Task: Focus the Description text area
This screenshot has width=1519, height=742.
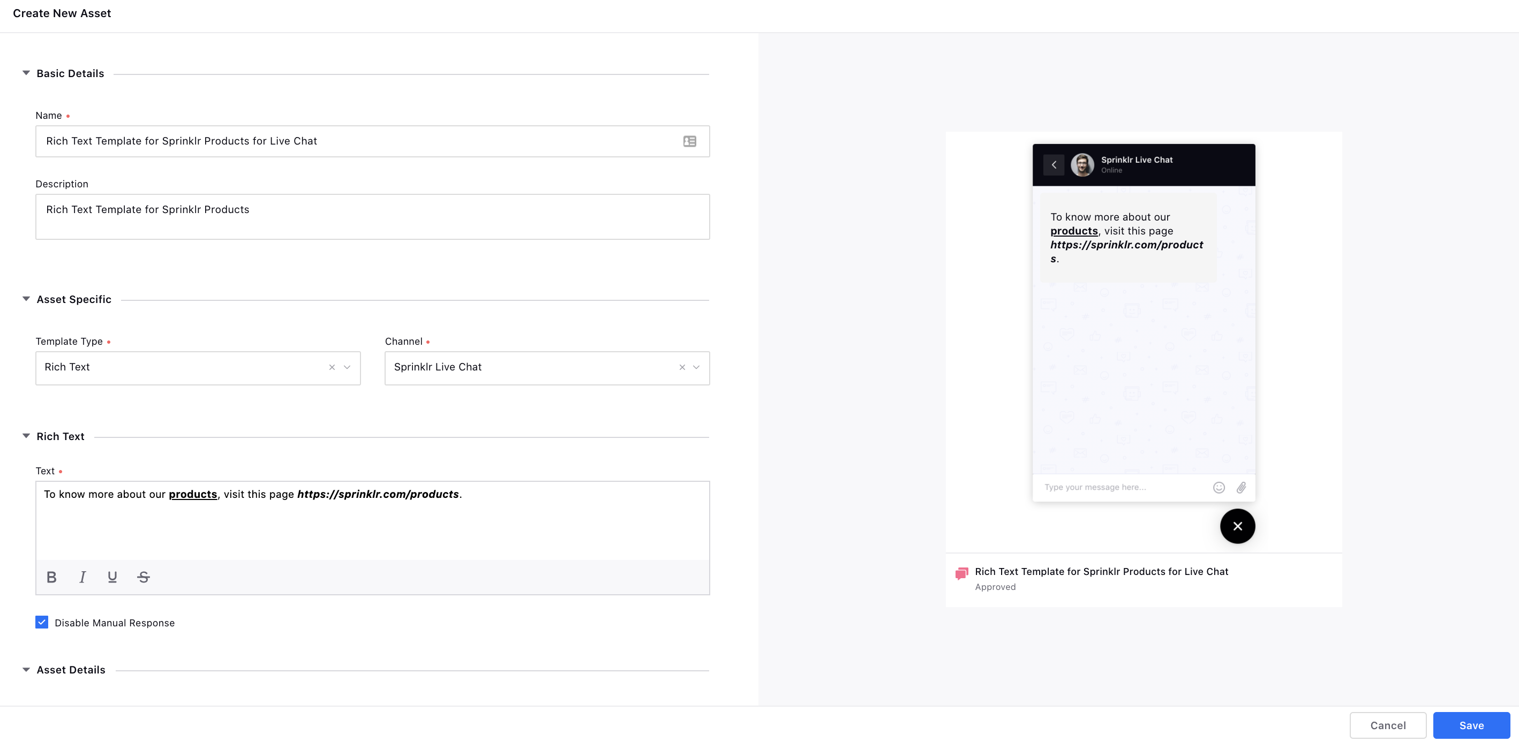Action: coord(372,217)
